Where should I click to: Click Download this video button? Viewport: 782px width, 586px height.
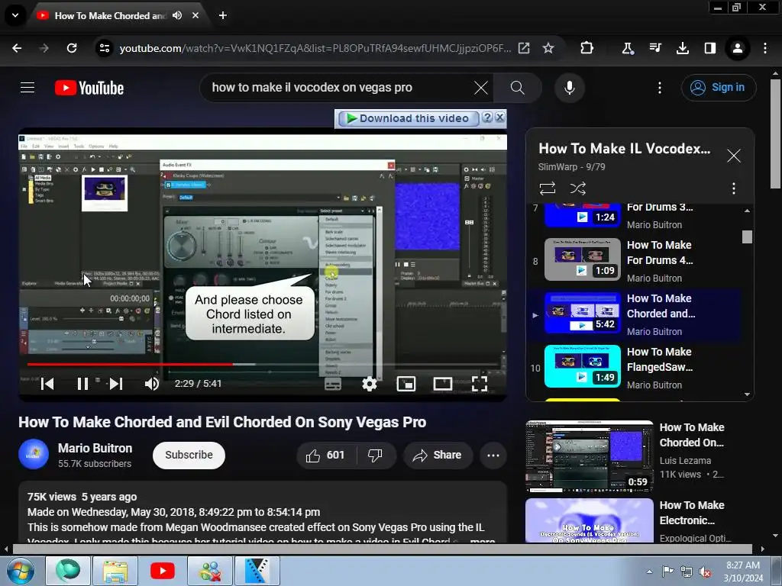coord(409,118)
